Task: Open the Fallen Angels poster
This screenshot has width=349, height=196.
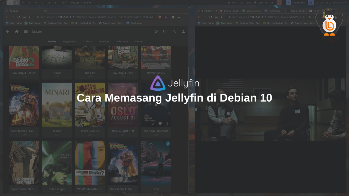Action: pos(57,163)
